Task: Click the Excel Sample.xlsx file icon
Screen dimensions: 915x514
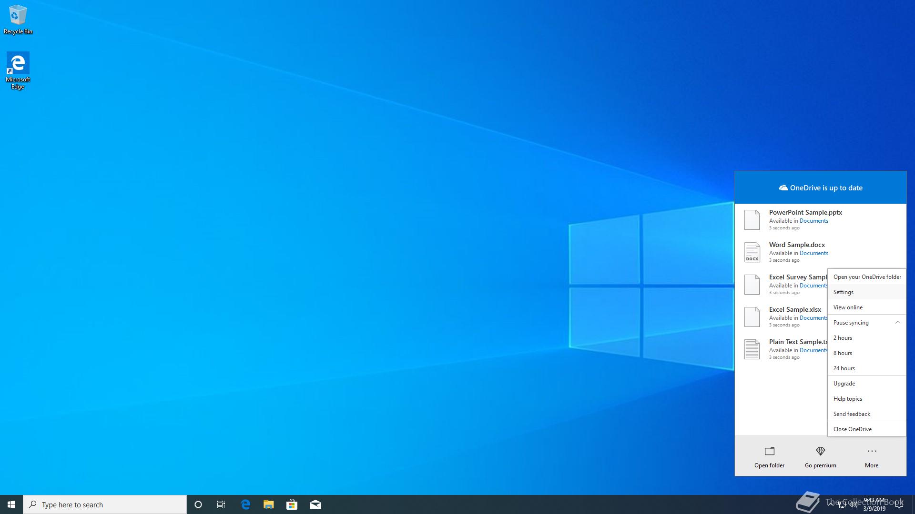Action: coord(752,317)
